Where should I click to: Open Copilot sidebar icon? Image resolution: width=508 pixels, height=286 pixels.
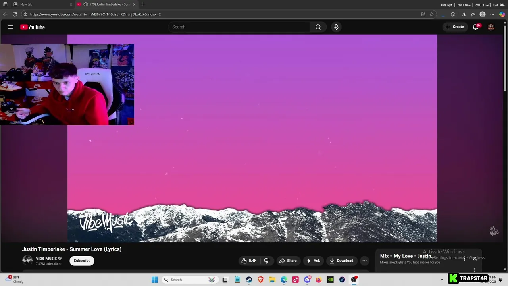(x=502, y=14)
